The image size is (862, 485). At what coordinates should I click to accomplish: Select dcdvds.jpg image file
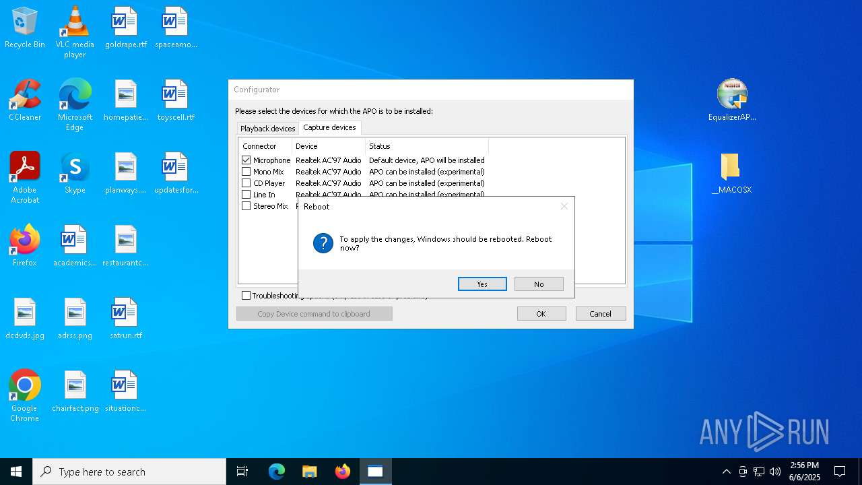25,319
